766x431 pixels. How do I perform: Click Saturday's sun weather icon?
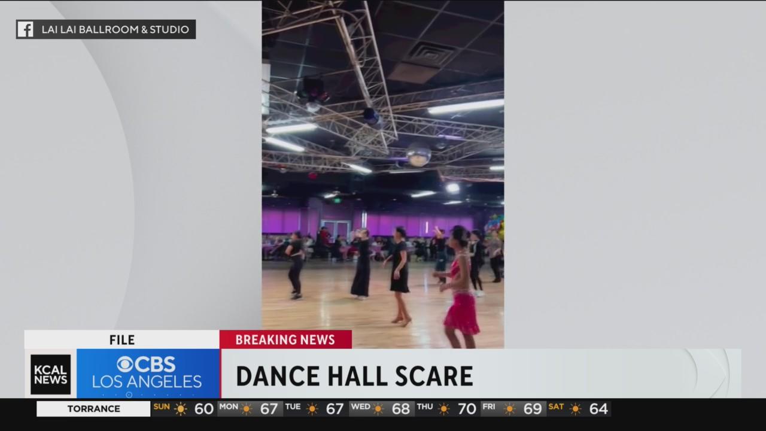point(575,409)
